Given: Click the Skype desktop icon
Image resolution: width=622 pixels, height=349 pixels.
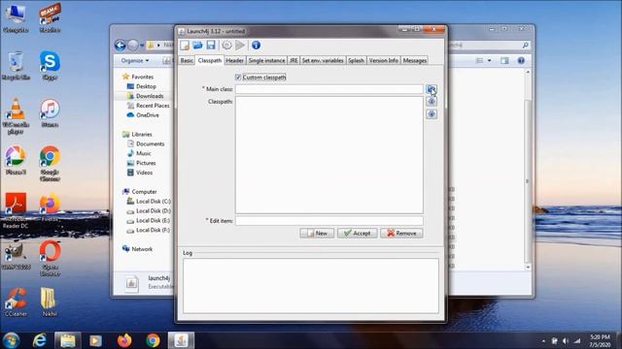Looking at the screenshot, I should [50, 66].
